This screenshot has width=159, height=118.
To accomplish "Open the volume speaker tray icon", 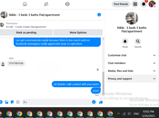I will (x=129, y=114).
